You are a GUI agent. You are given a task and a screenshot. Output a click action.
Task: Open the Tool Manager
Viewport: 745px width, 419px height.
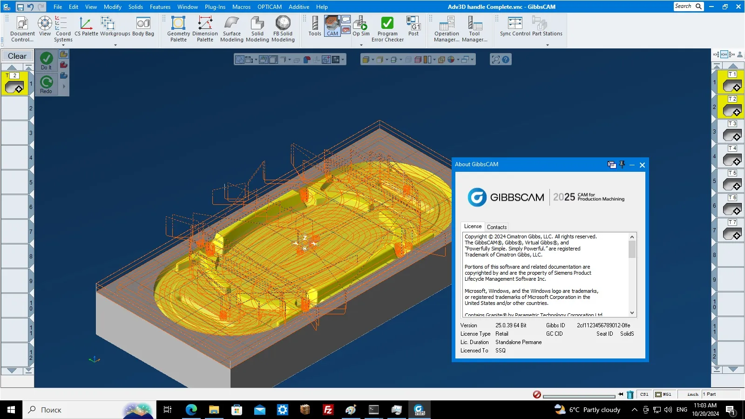(x=474, y=29)
